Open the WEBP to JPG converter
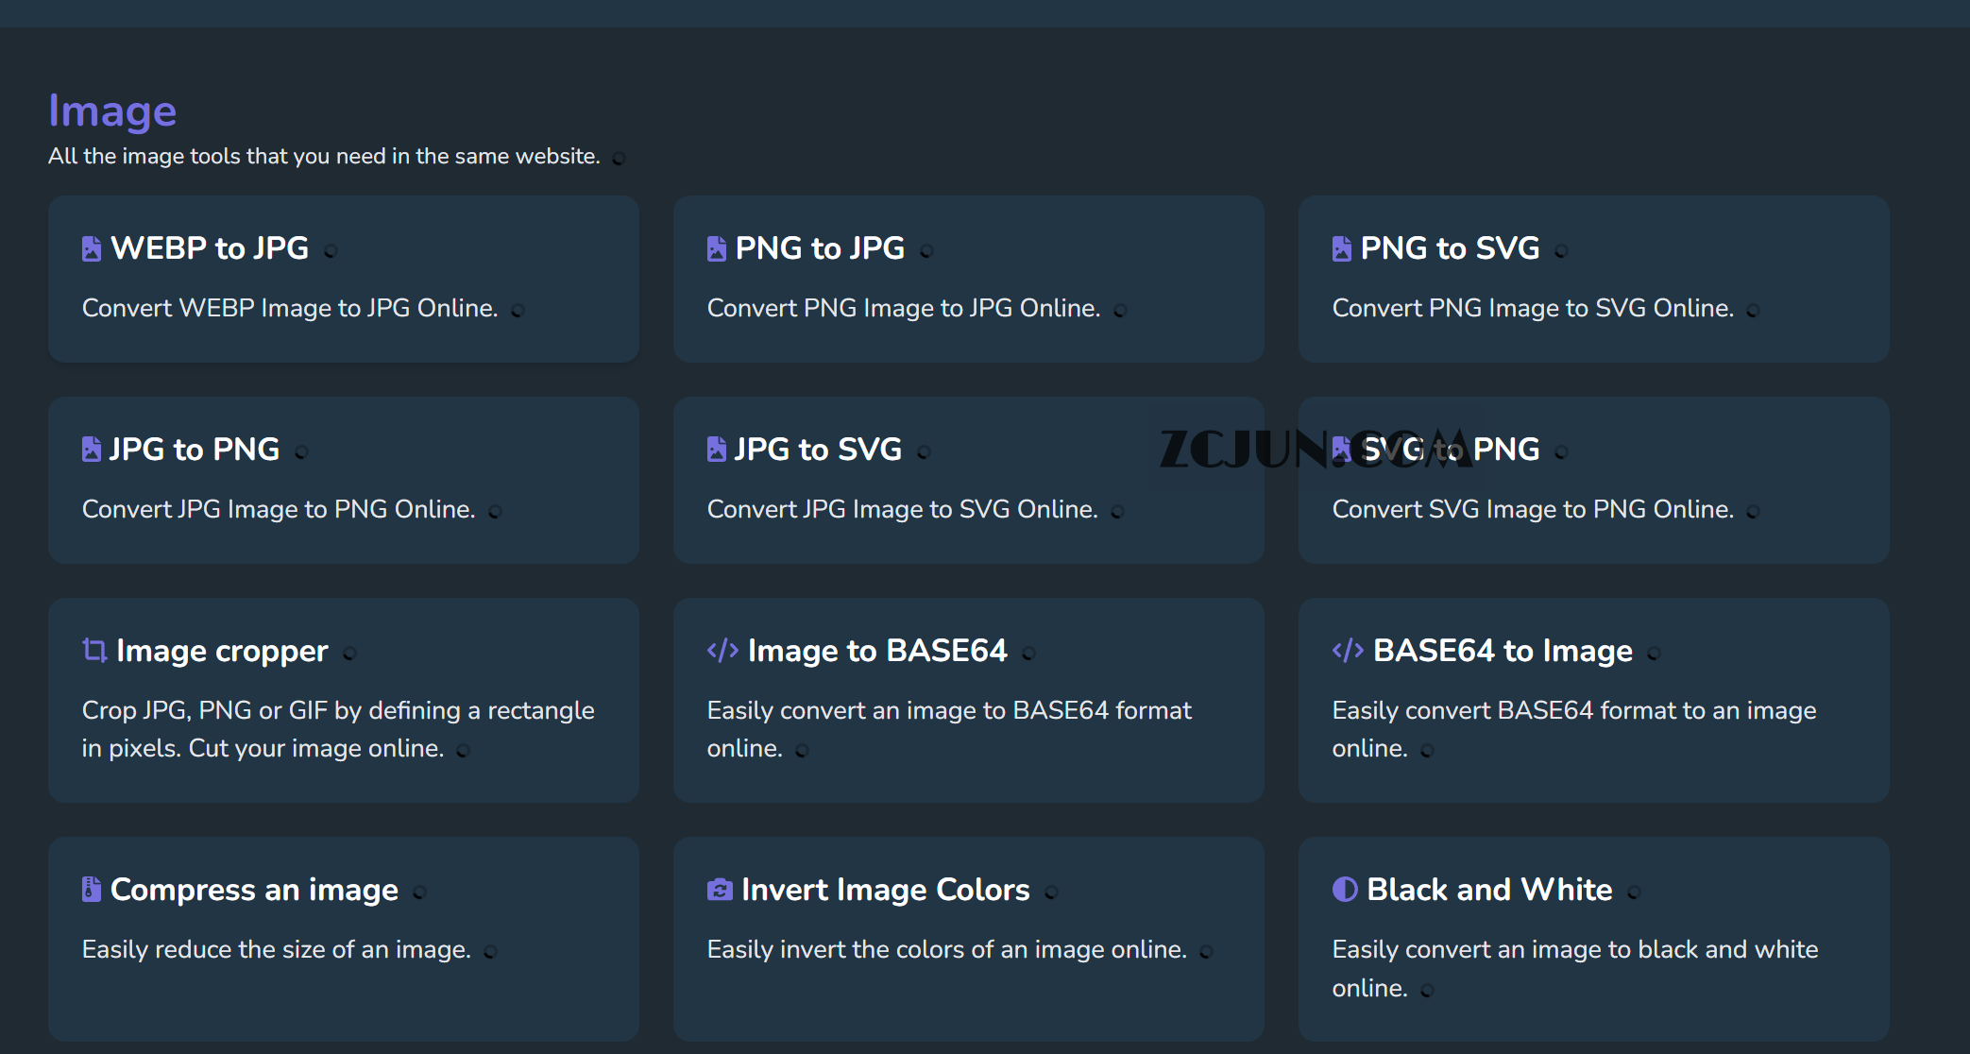The height and width of the screenshot is (1054, 1970). click(210, 248)
